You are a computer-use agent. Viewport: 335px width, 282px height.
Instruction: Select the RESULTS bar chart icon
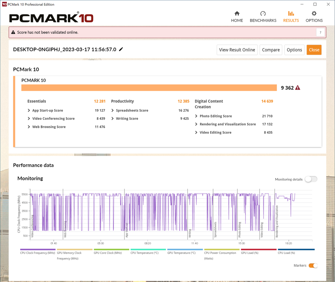click(x=291, y=13)
